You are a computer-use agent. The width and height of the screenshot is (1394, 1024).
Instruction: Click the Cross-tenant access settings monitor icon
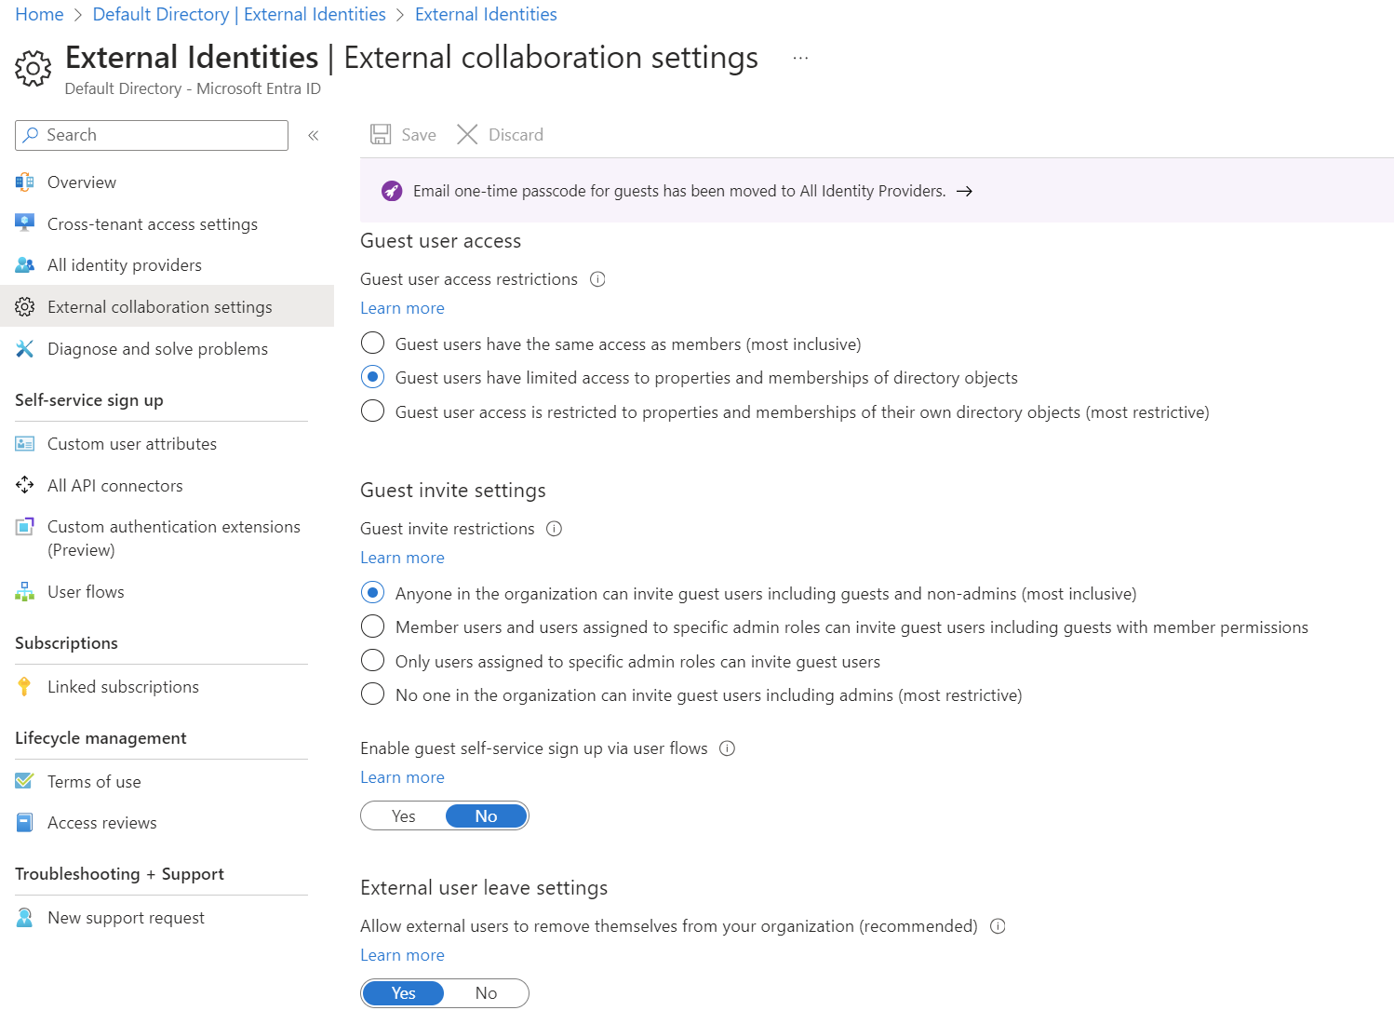tap(25, 223)
